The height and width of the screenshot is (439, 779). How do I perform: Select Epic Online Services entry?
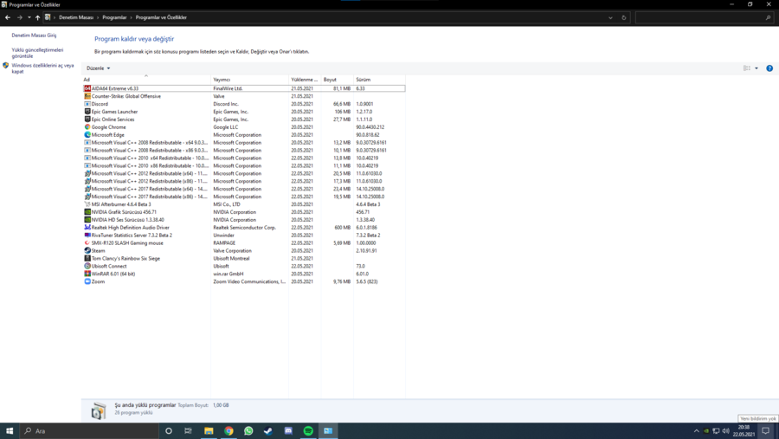coord(243,119)
